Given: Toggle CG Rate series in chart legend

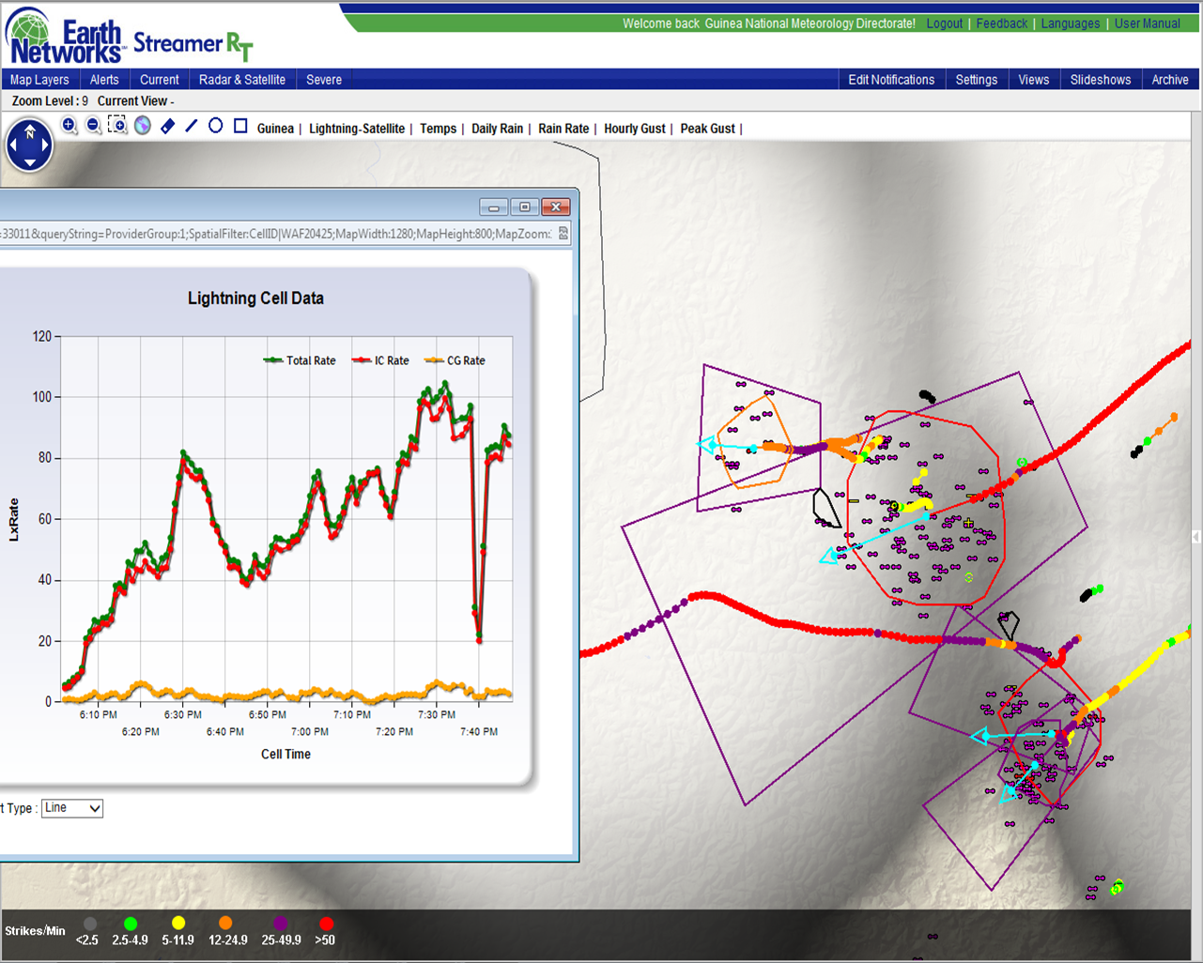Looking at the screenshot, I should point(455,360).
